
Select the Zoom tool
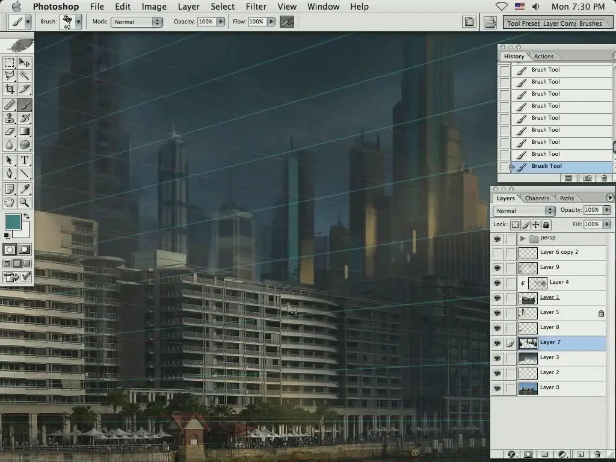24,202
